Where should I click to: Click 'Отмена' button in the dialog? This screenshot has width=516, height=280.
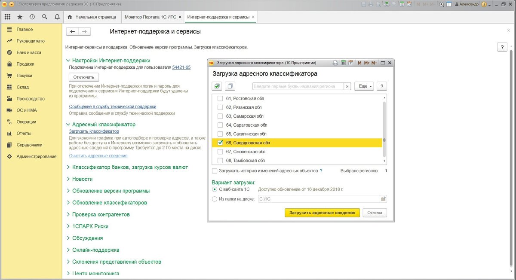375,213
